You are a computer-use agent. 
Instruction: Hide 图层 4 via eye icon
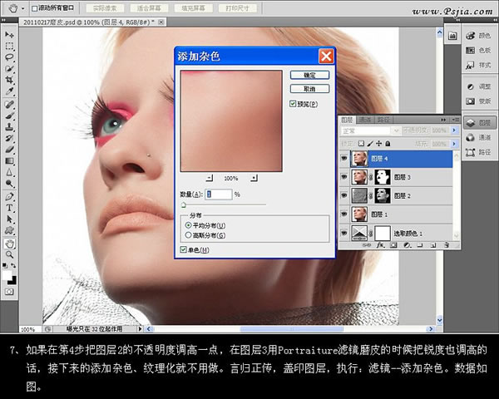tap(344, 158)
